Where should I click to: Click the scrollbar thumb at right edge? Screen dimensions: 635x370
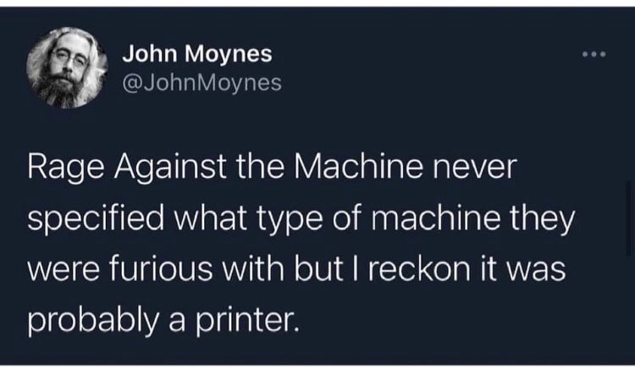click(x=628, y=218)
